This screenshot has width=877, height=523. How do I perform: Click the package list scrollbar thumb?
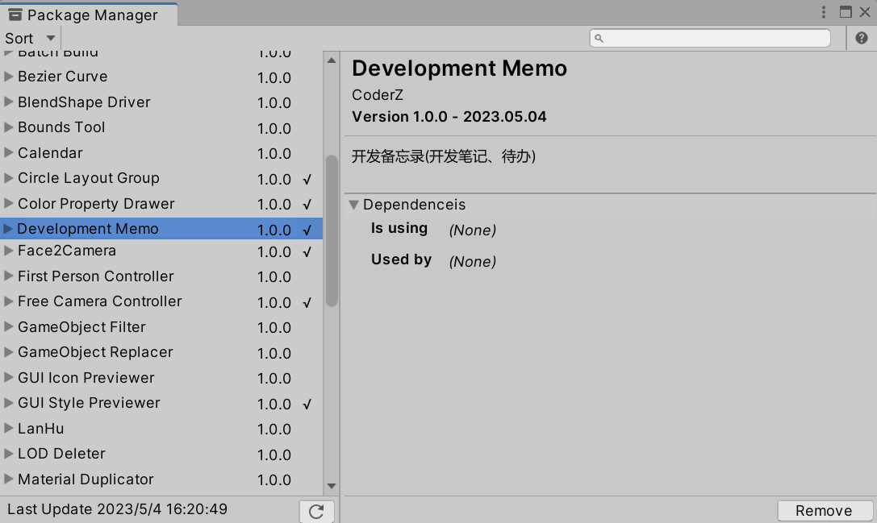click(x=332, y=230)
